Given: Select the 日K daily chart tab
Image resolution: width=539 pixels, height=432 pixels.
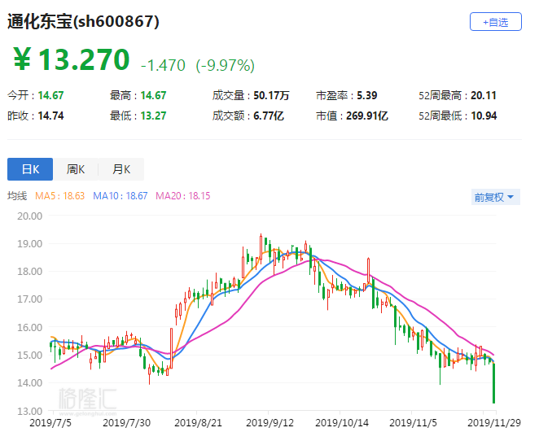Looking at the screenshot, I should click(30, 169).
